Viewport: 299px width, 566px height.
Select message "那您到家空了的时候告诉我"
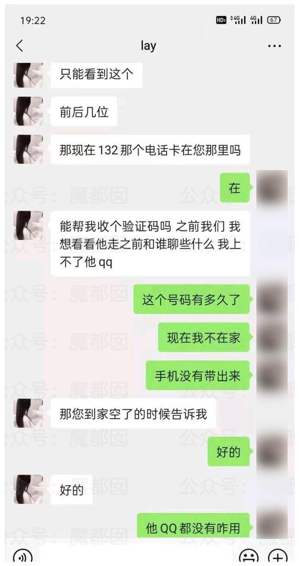click(x=133, y=414)
